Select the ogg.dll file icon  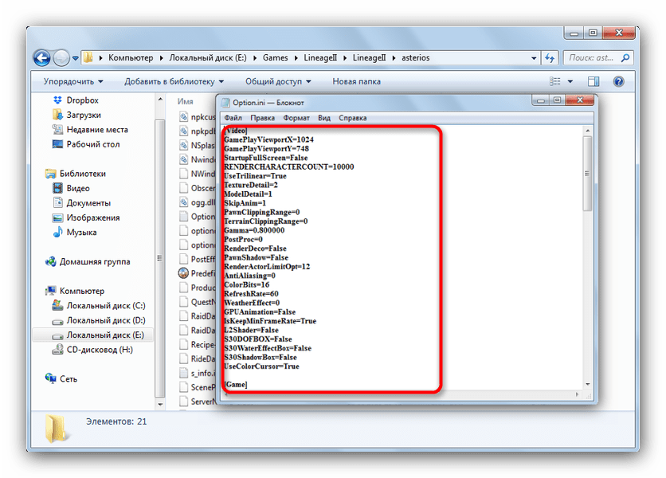(x=183, y=202)
